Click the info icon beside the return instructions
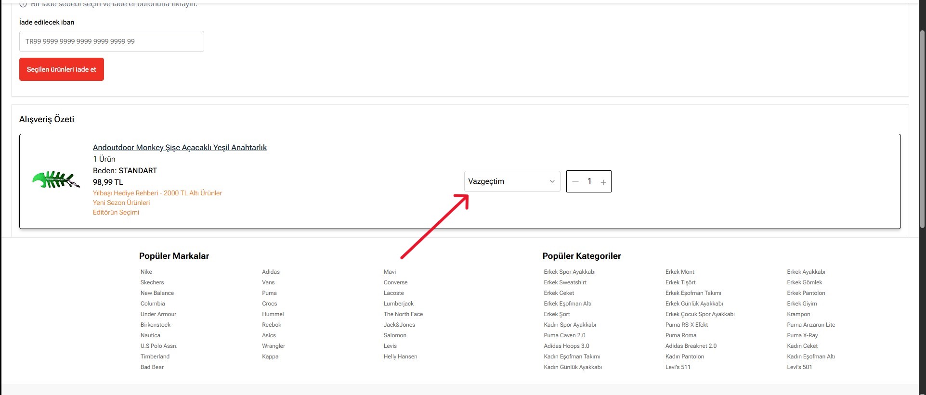 23,4
